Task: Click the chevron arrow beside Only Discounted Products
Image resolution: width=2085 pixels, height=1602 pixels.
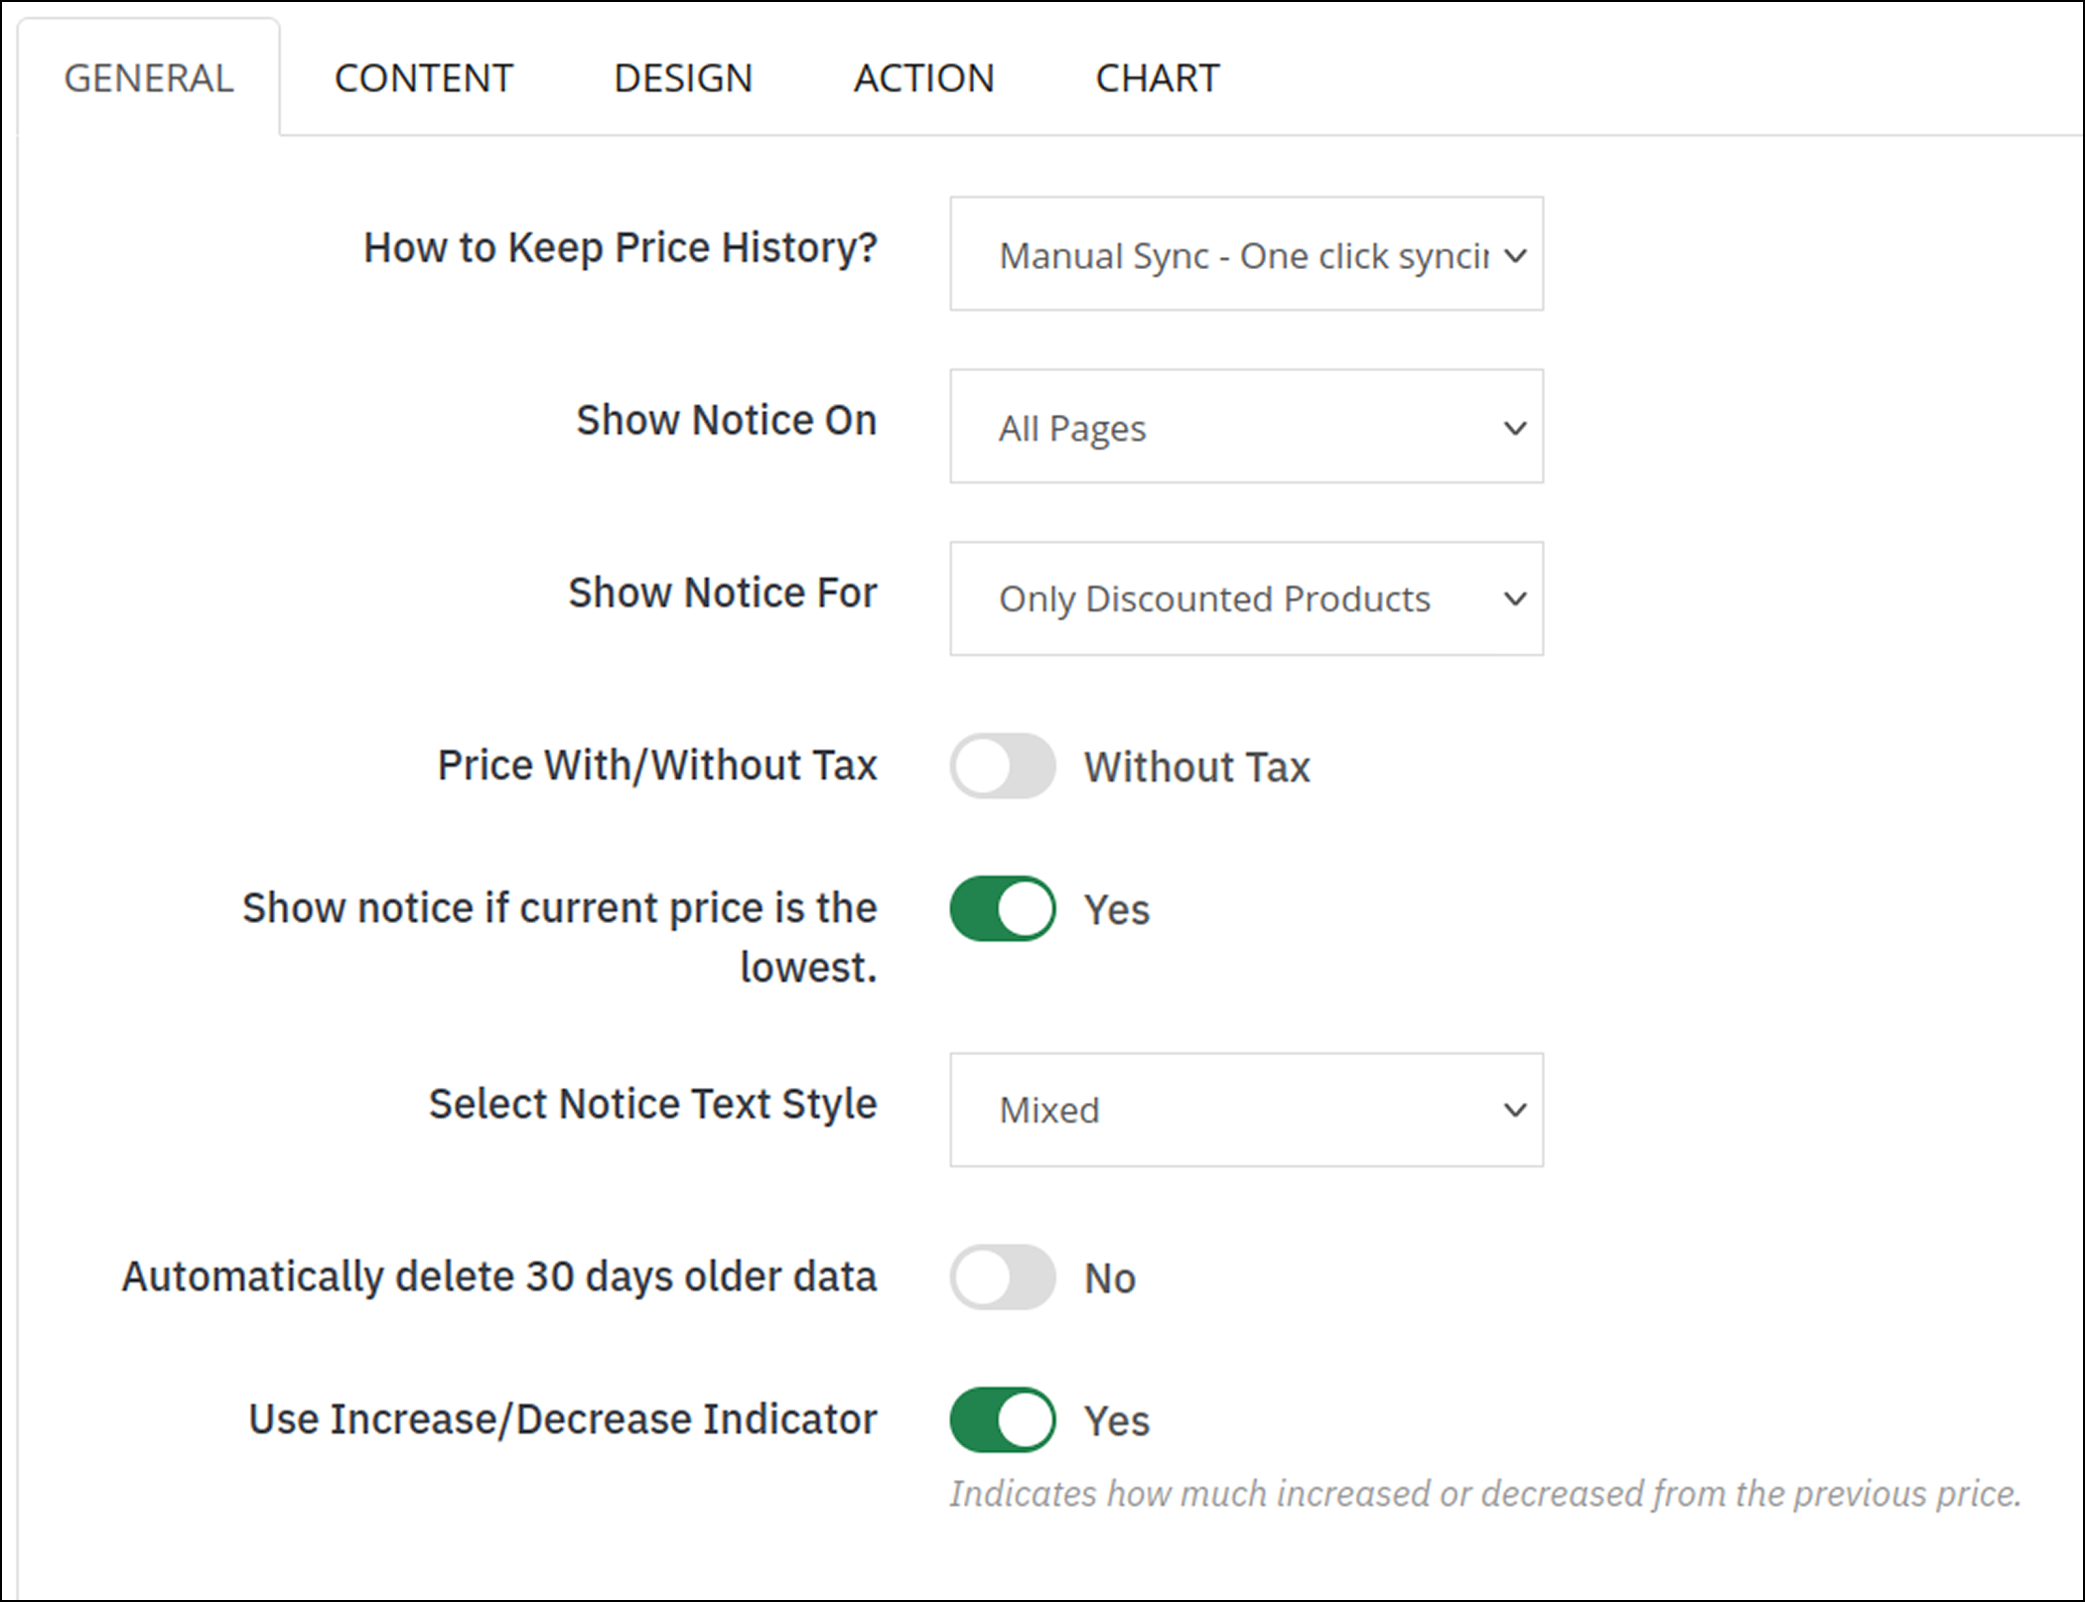Action: point(1514,599)
